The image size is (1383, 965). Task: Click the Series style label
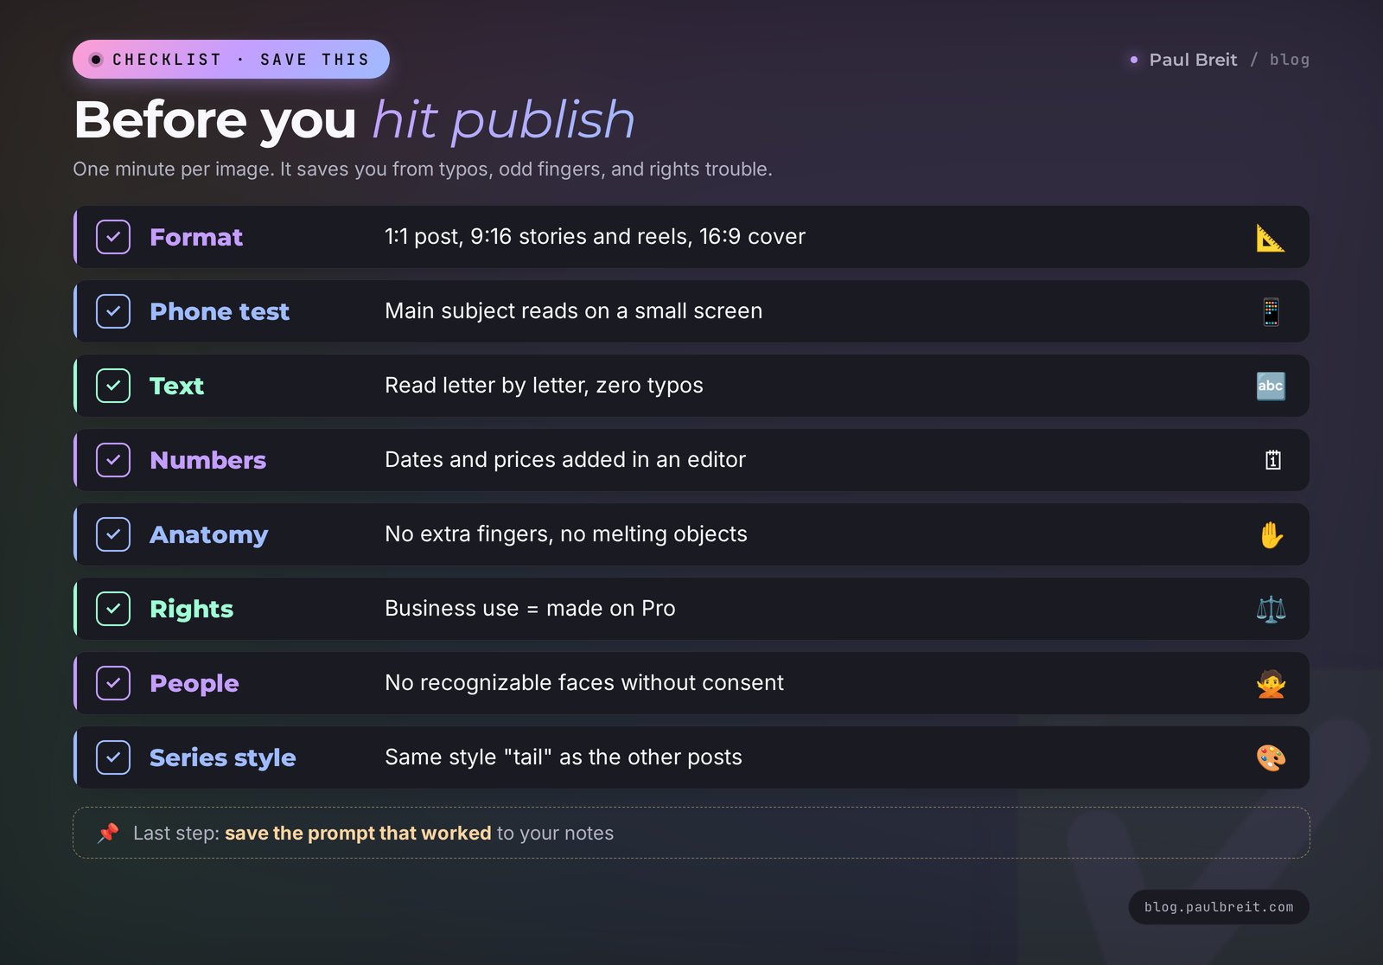pos(223,757)
